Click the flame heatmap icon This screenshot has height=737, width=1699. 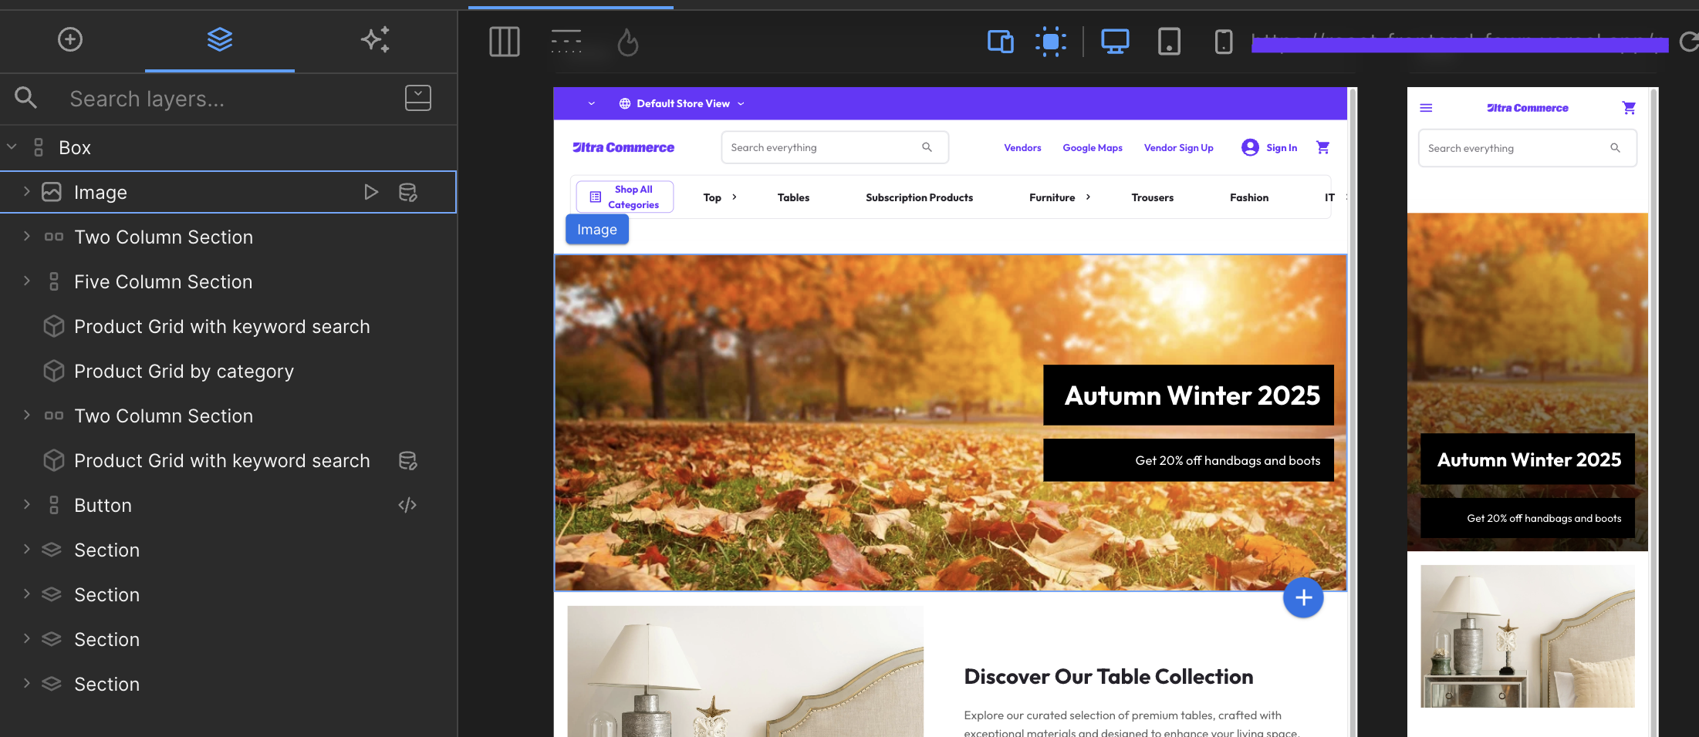click(628, 42)
